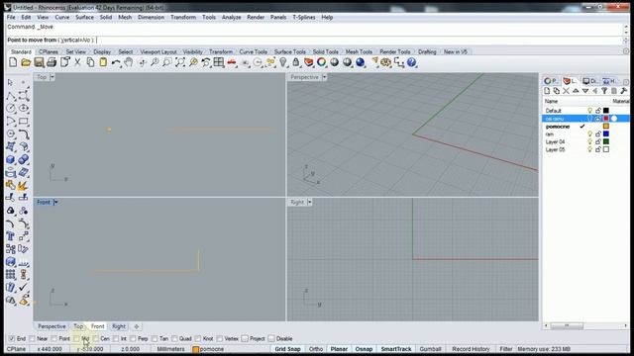Switch to the Perspective viewport tab at bottom
Image resolution: width=634 pixels, height=356 pixels.
tap(52, 326)
